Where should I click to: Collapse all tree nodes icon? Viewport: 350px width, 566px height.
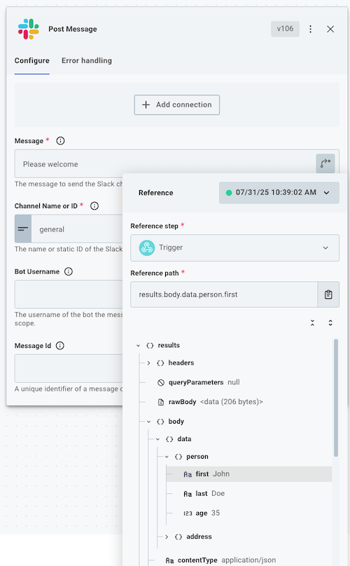[x=312, y=323]
